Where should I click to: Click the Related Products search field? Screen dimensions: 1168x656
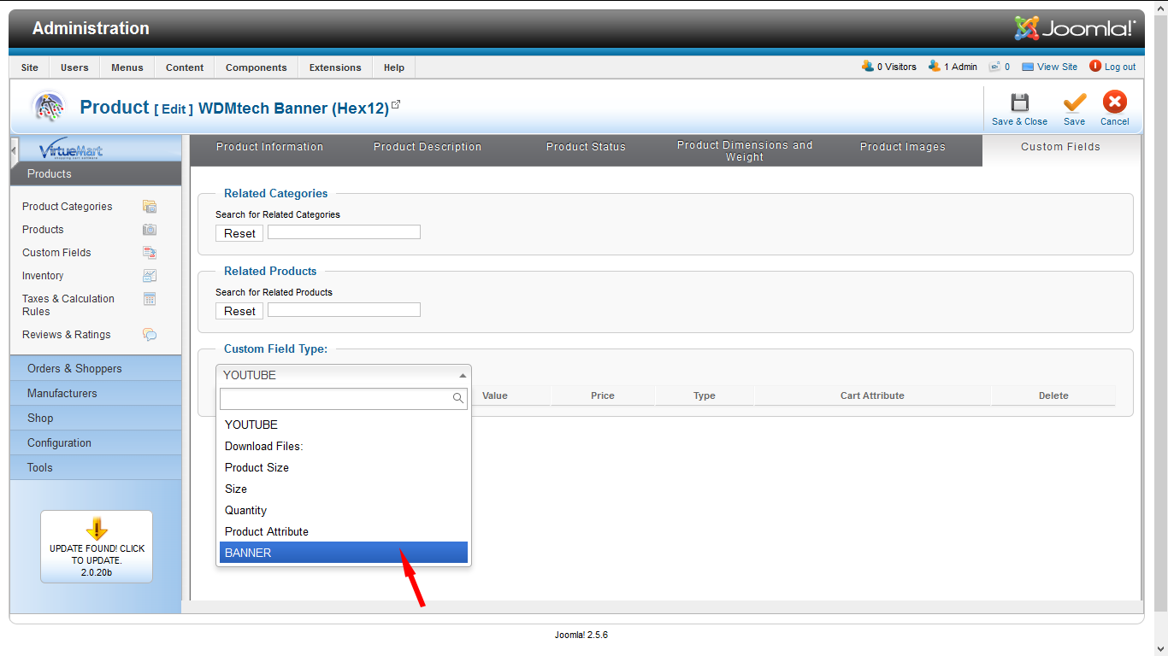coord(344,310)
